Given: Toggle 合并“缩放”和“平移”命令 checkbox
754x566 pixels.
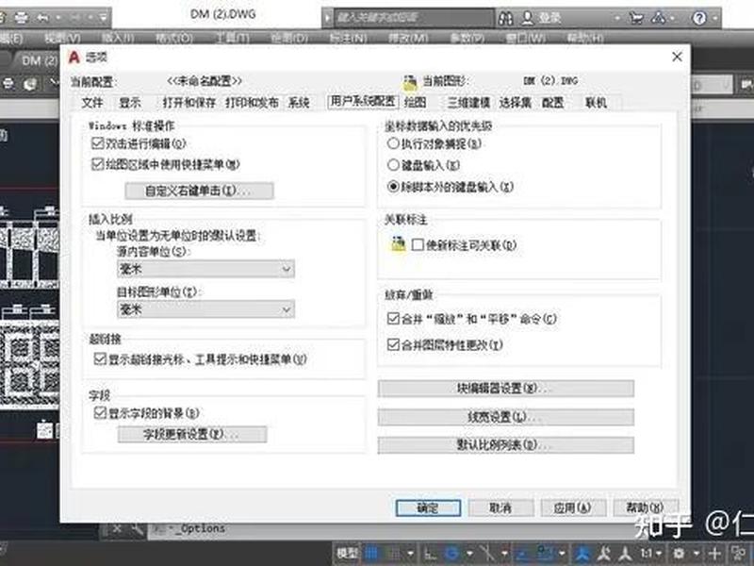Looking at the screenshot, I should [x=393, y=319].
